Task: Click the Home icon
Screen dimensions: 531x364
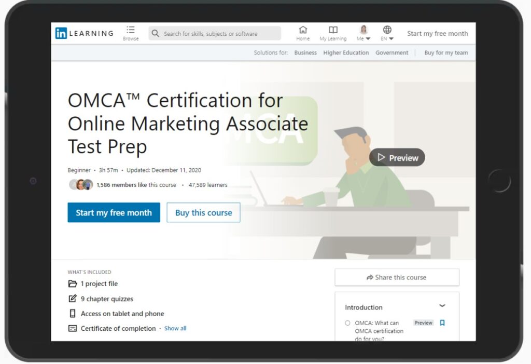Action: coord(303,30)
